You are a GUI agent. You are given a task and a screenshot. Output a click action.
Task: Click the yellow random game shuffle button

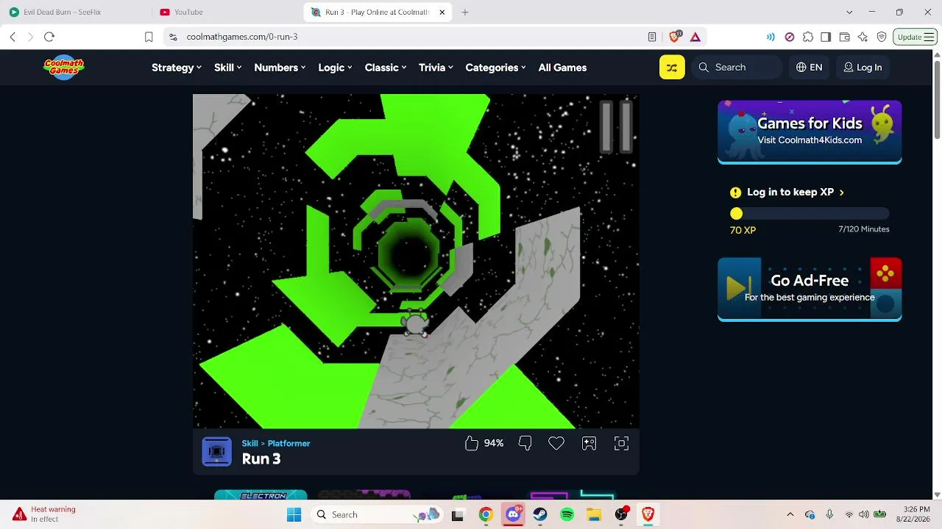[672, 68]
